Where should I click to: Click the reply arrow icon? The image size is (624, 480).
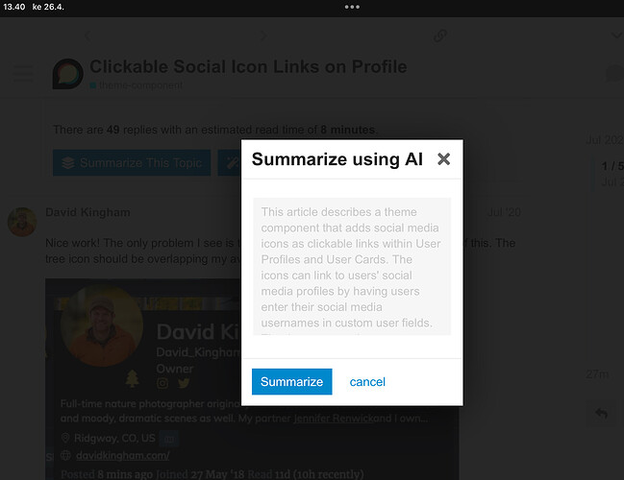click(601, 413)
